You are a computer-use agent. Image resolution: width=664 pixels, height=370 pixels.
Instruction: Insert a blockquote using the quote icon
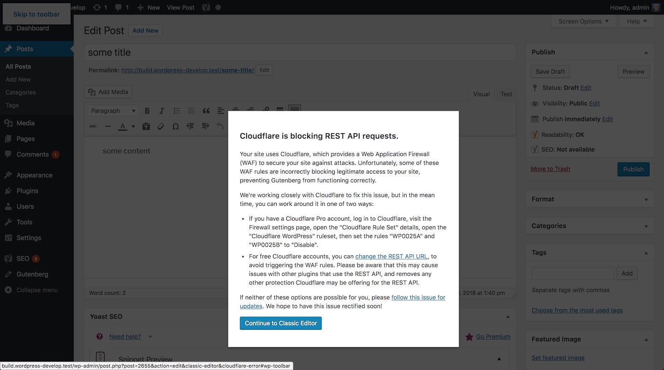(x=206, y=111)
